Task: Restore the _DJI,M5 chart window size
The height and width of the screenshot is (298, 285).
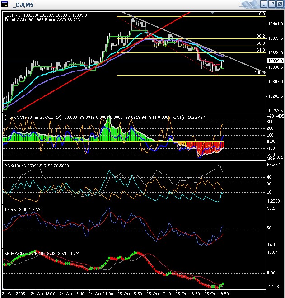Action: 272,4
